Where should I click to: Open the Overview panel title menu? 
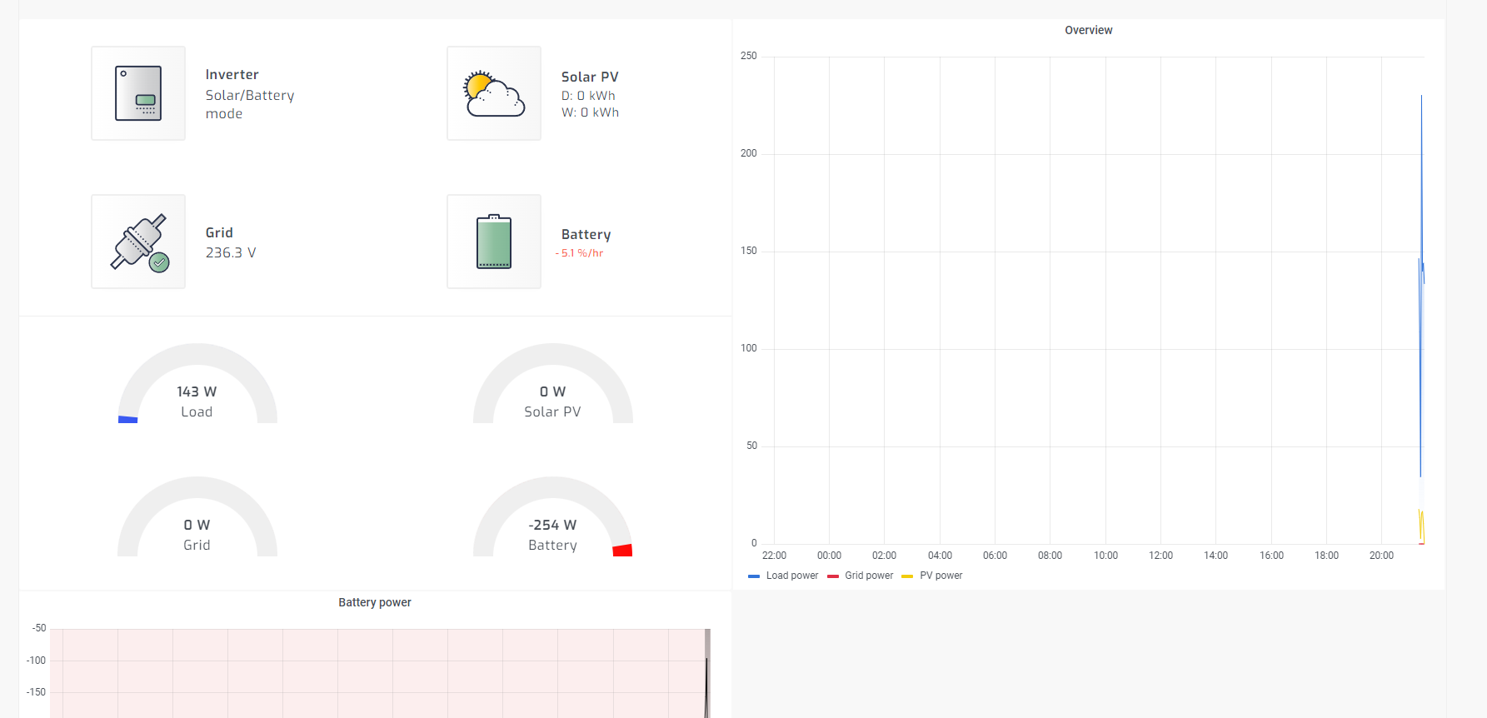[1088, 30]
